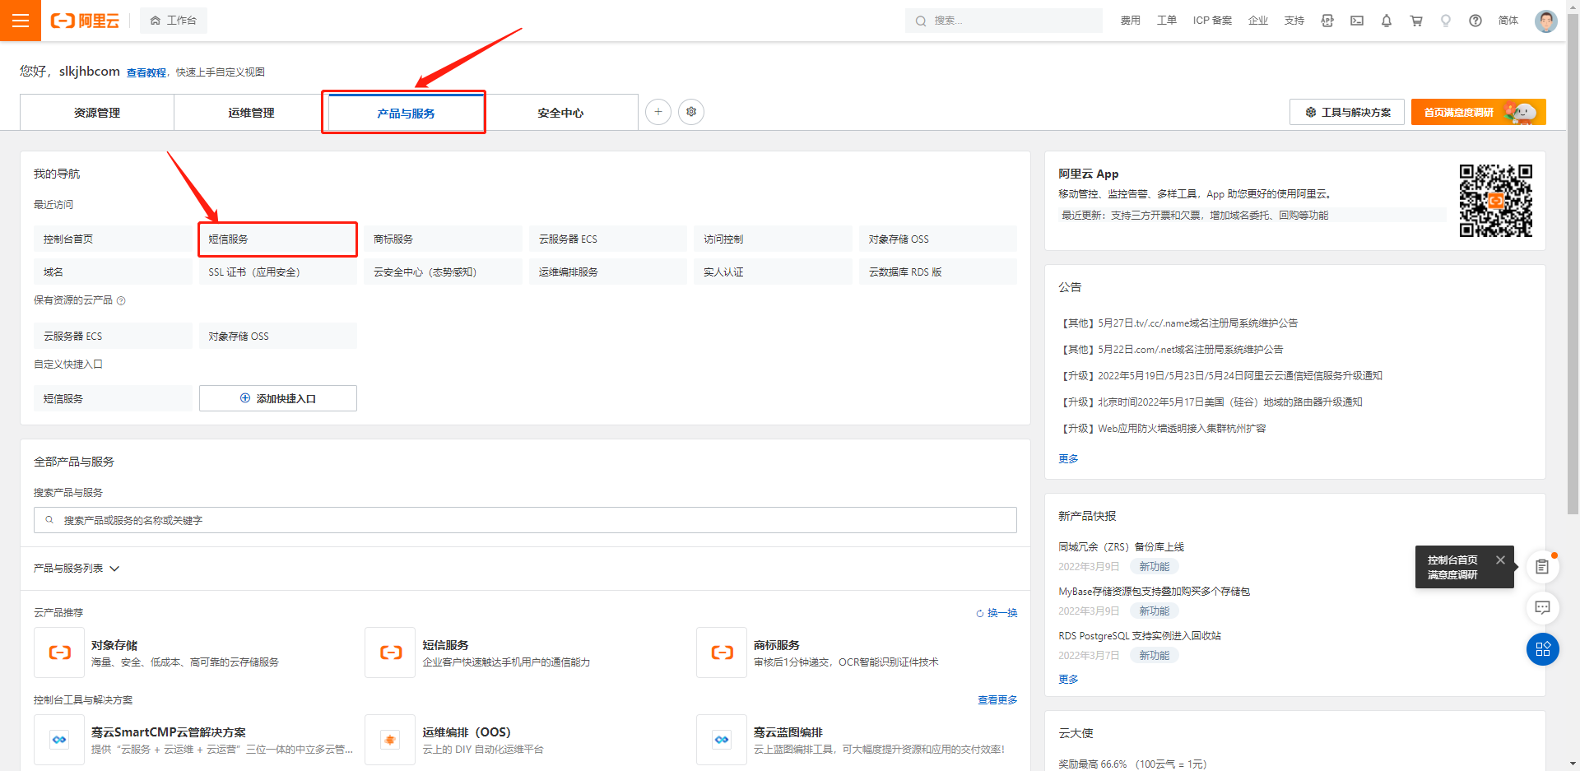Click the top search box

[x=1004, y=21]
